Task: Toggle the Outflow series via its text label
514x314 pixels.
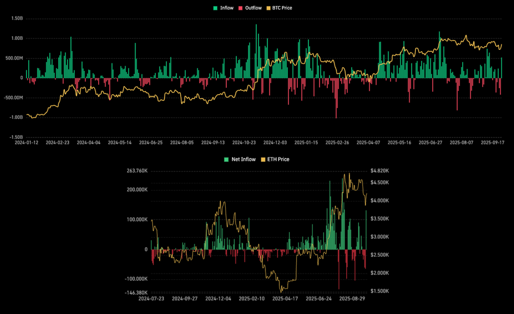Action: pos(253,8)
